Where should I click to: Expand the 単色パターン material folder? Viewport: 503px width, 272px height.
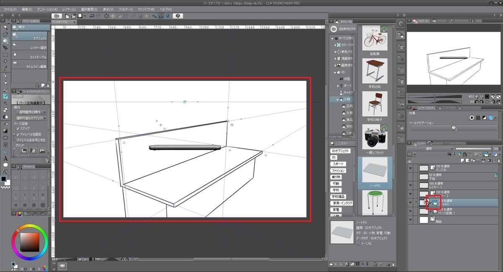pyautogui.click(x=336, y=51)
